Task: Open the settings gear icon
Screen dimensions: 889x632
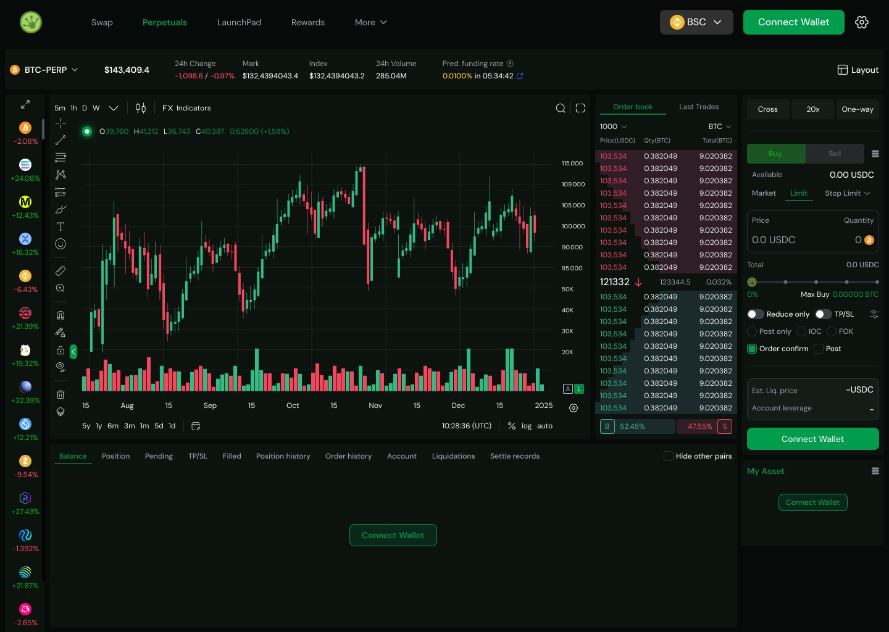Action: click(x=862, y=22)
